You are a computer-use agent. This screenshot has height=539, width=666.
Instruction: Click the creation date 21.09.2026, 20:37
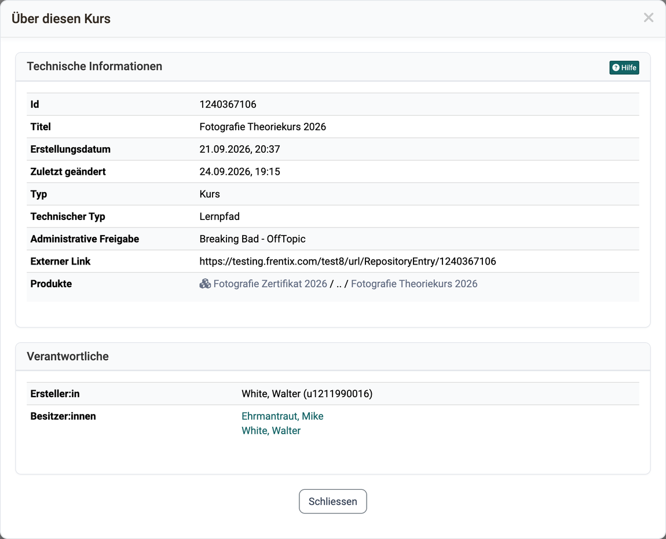(240, 149)
